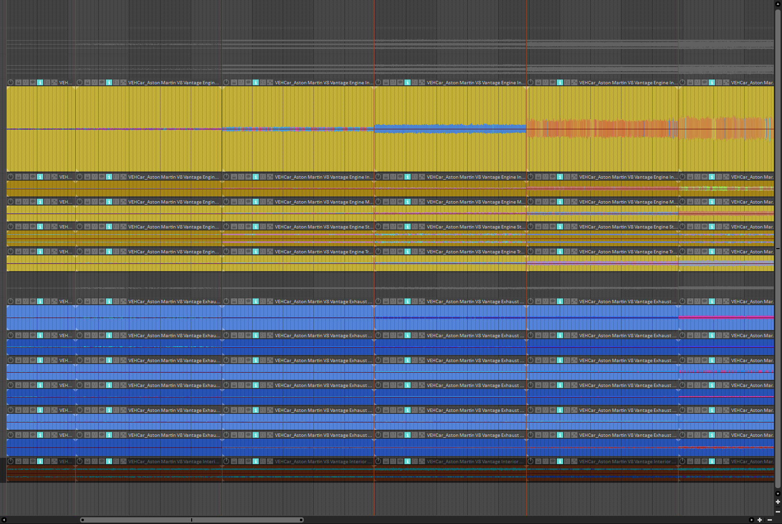Zoom out horizontally with the bottom minus button

[x=770, y=520]
